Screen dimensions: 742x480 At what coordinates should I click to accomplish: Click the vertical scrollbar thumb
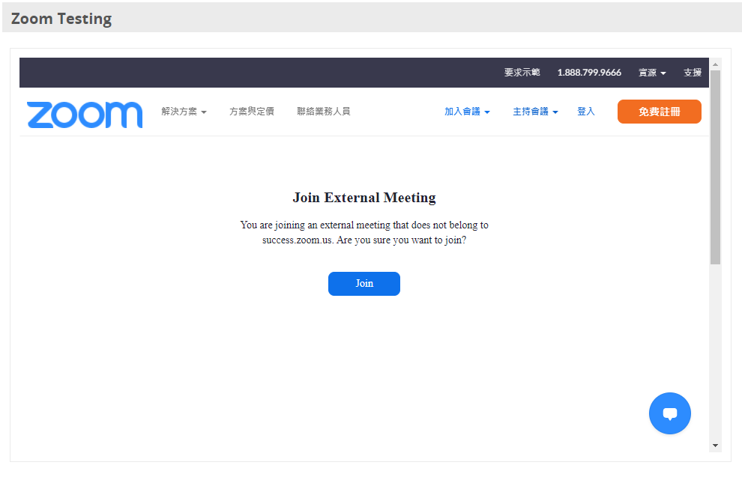click(715, 167)
